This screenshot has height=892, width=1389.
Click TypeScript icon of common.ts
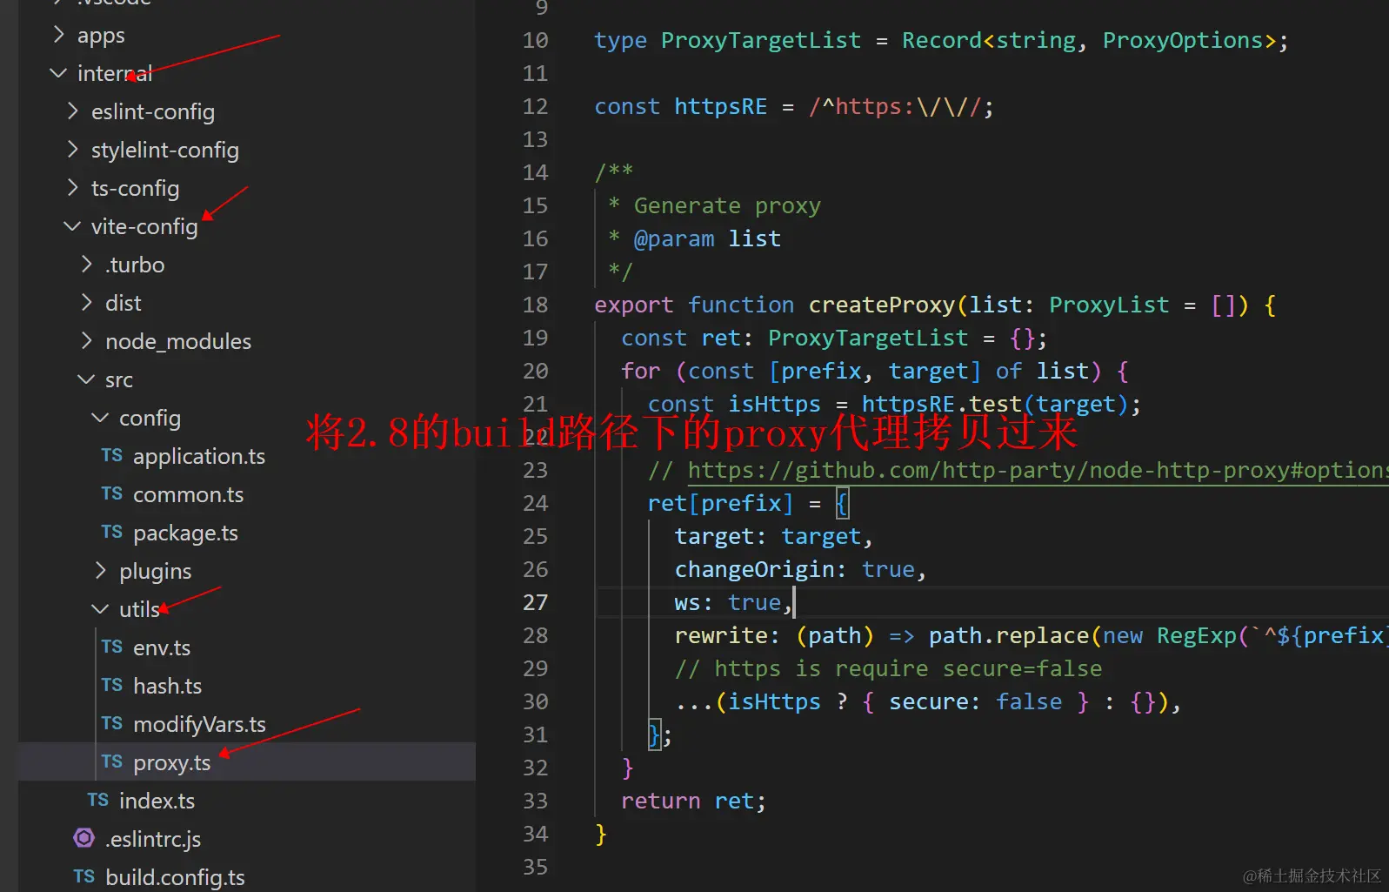tap(111, 493)
